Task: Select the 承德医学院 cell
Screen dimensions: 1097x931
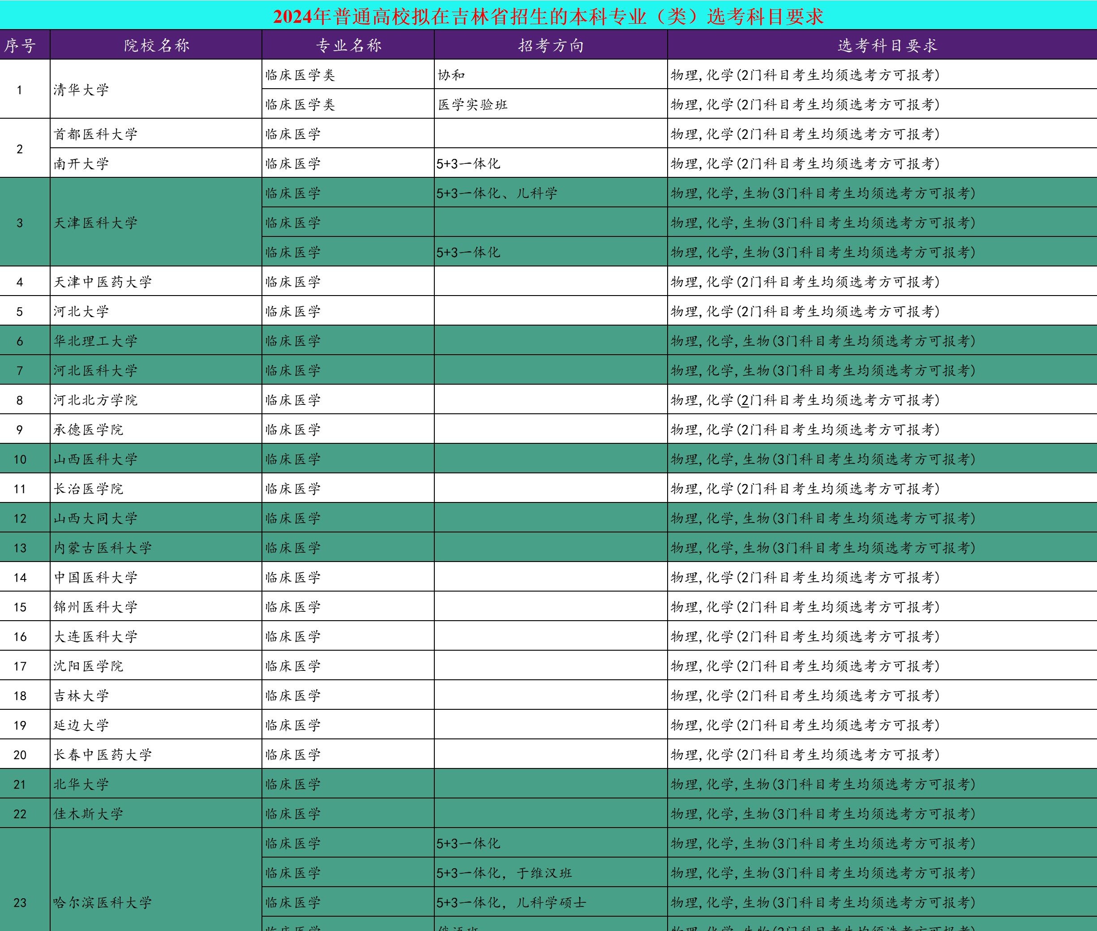Action: coord(156,429)
